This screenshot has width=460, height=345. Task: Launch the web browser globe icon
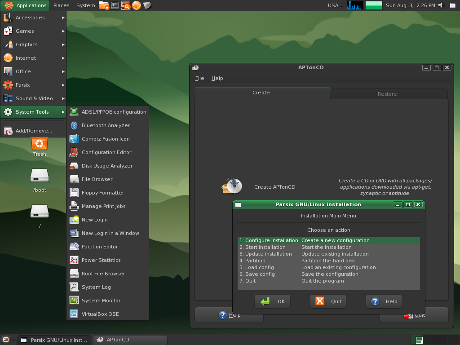[x=137, y=5]
